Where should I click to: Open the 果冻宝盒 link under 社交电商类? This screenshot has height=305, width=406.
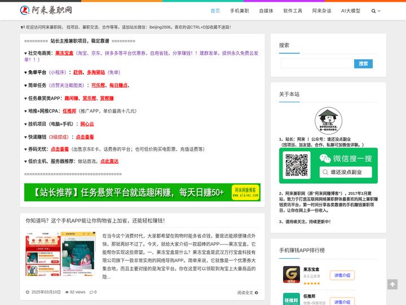pos(64,53)
